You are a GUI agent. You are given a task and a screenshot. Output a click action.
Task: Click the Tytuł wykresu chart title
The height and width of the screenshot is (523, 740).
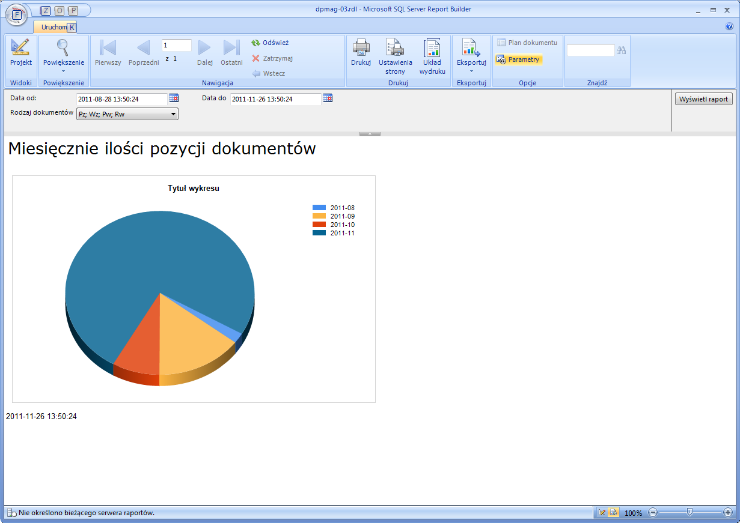click(x=194, y=189)
